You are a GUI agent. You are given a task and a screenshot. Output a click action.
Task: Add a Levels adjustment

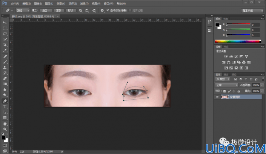(231, 57)
